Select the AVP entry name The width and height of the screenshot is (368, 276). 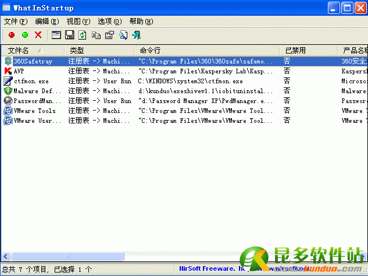tap(19, 71)
